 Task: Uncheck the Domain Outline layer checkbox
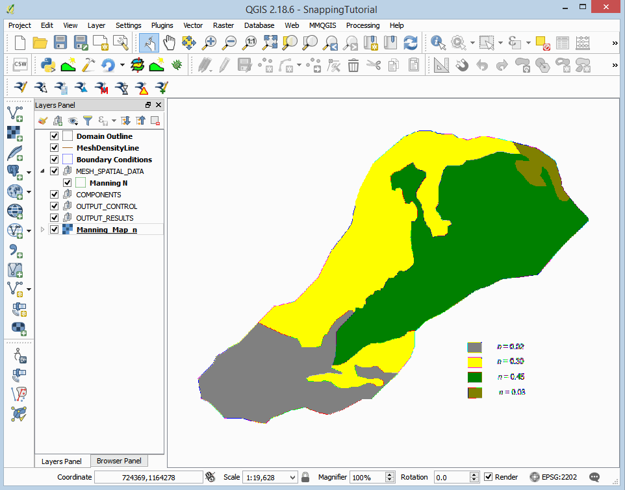click(55, 136)
